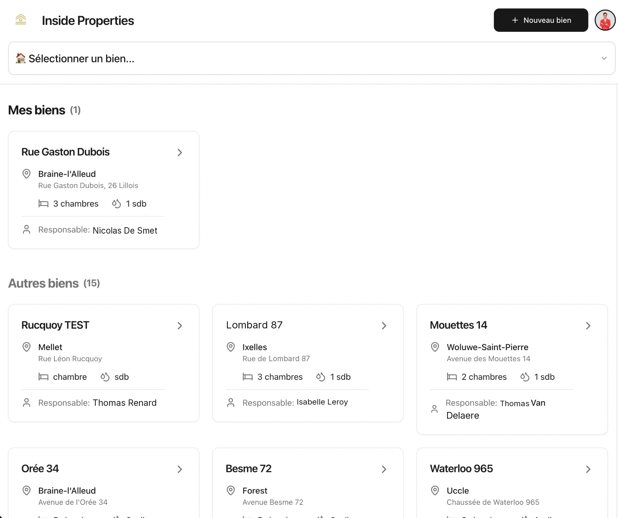
Task: Click the Inside Properties app title
Action: coord(88,20)
